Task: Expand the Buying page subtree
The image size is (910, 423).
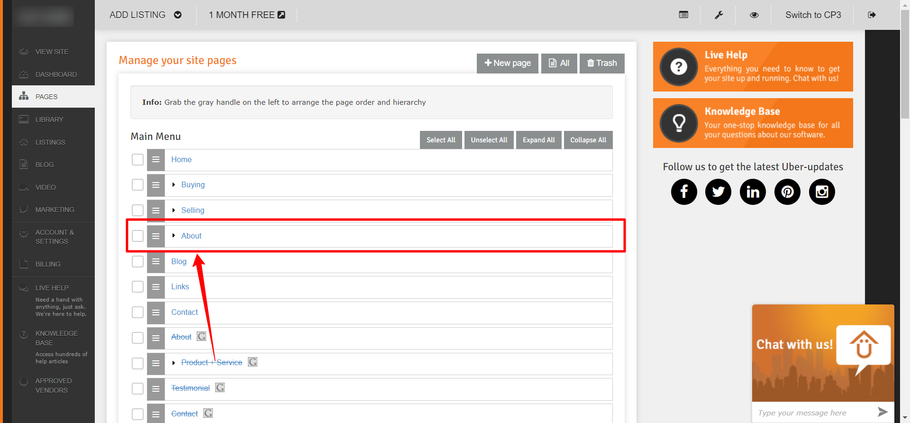Action: coord(174,185)
